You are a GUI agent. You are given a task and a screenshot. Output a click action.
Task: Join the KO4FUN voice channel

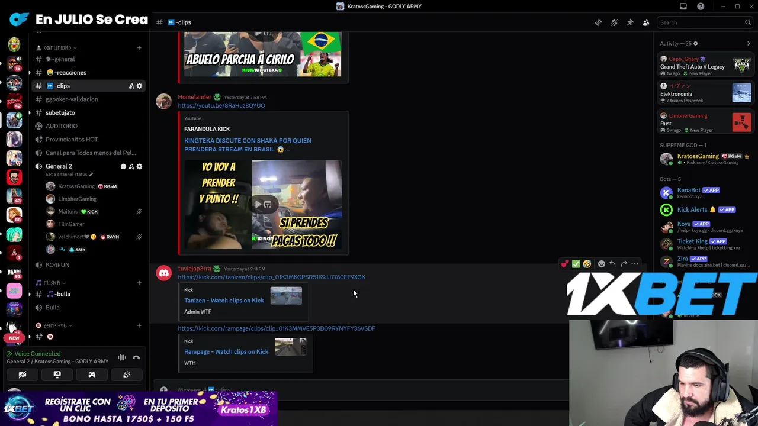click(89, 265)
